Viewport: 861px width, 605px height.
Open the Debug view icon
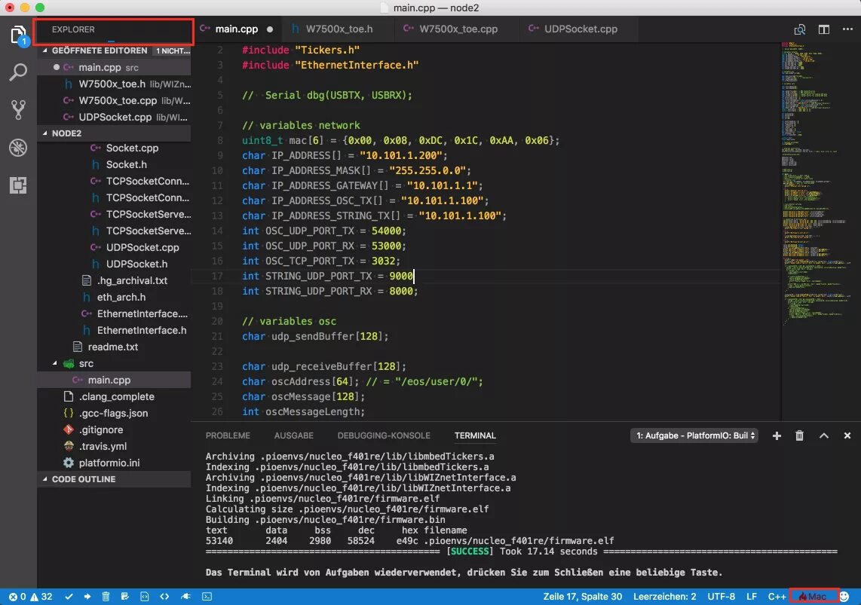18,148
